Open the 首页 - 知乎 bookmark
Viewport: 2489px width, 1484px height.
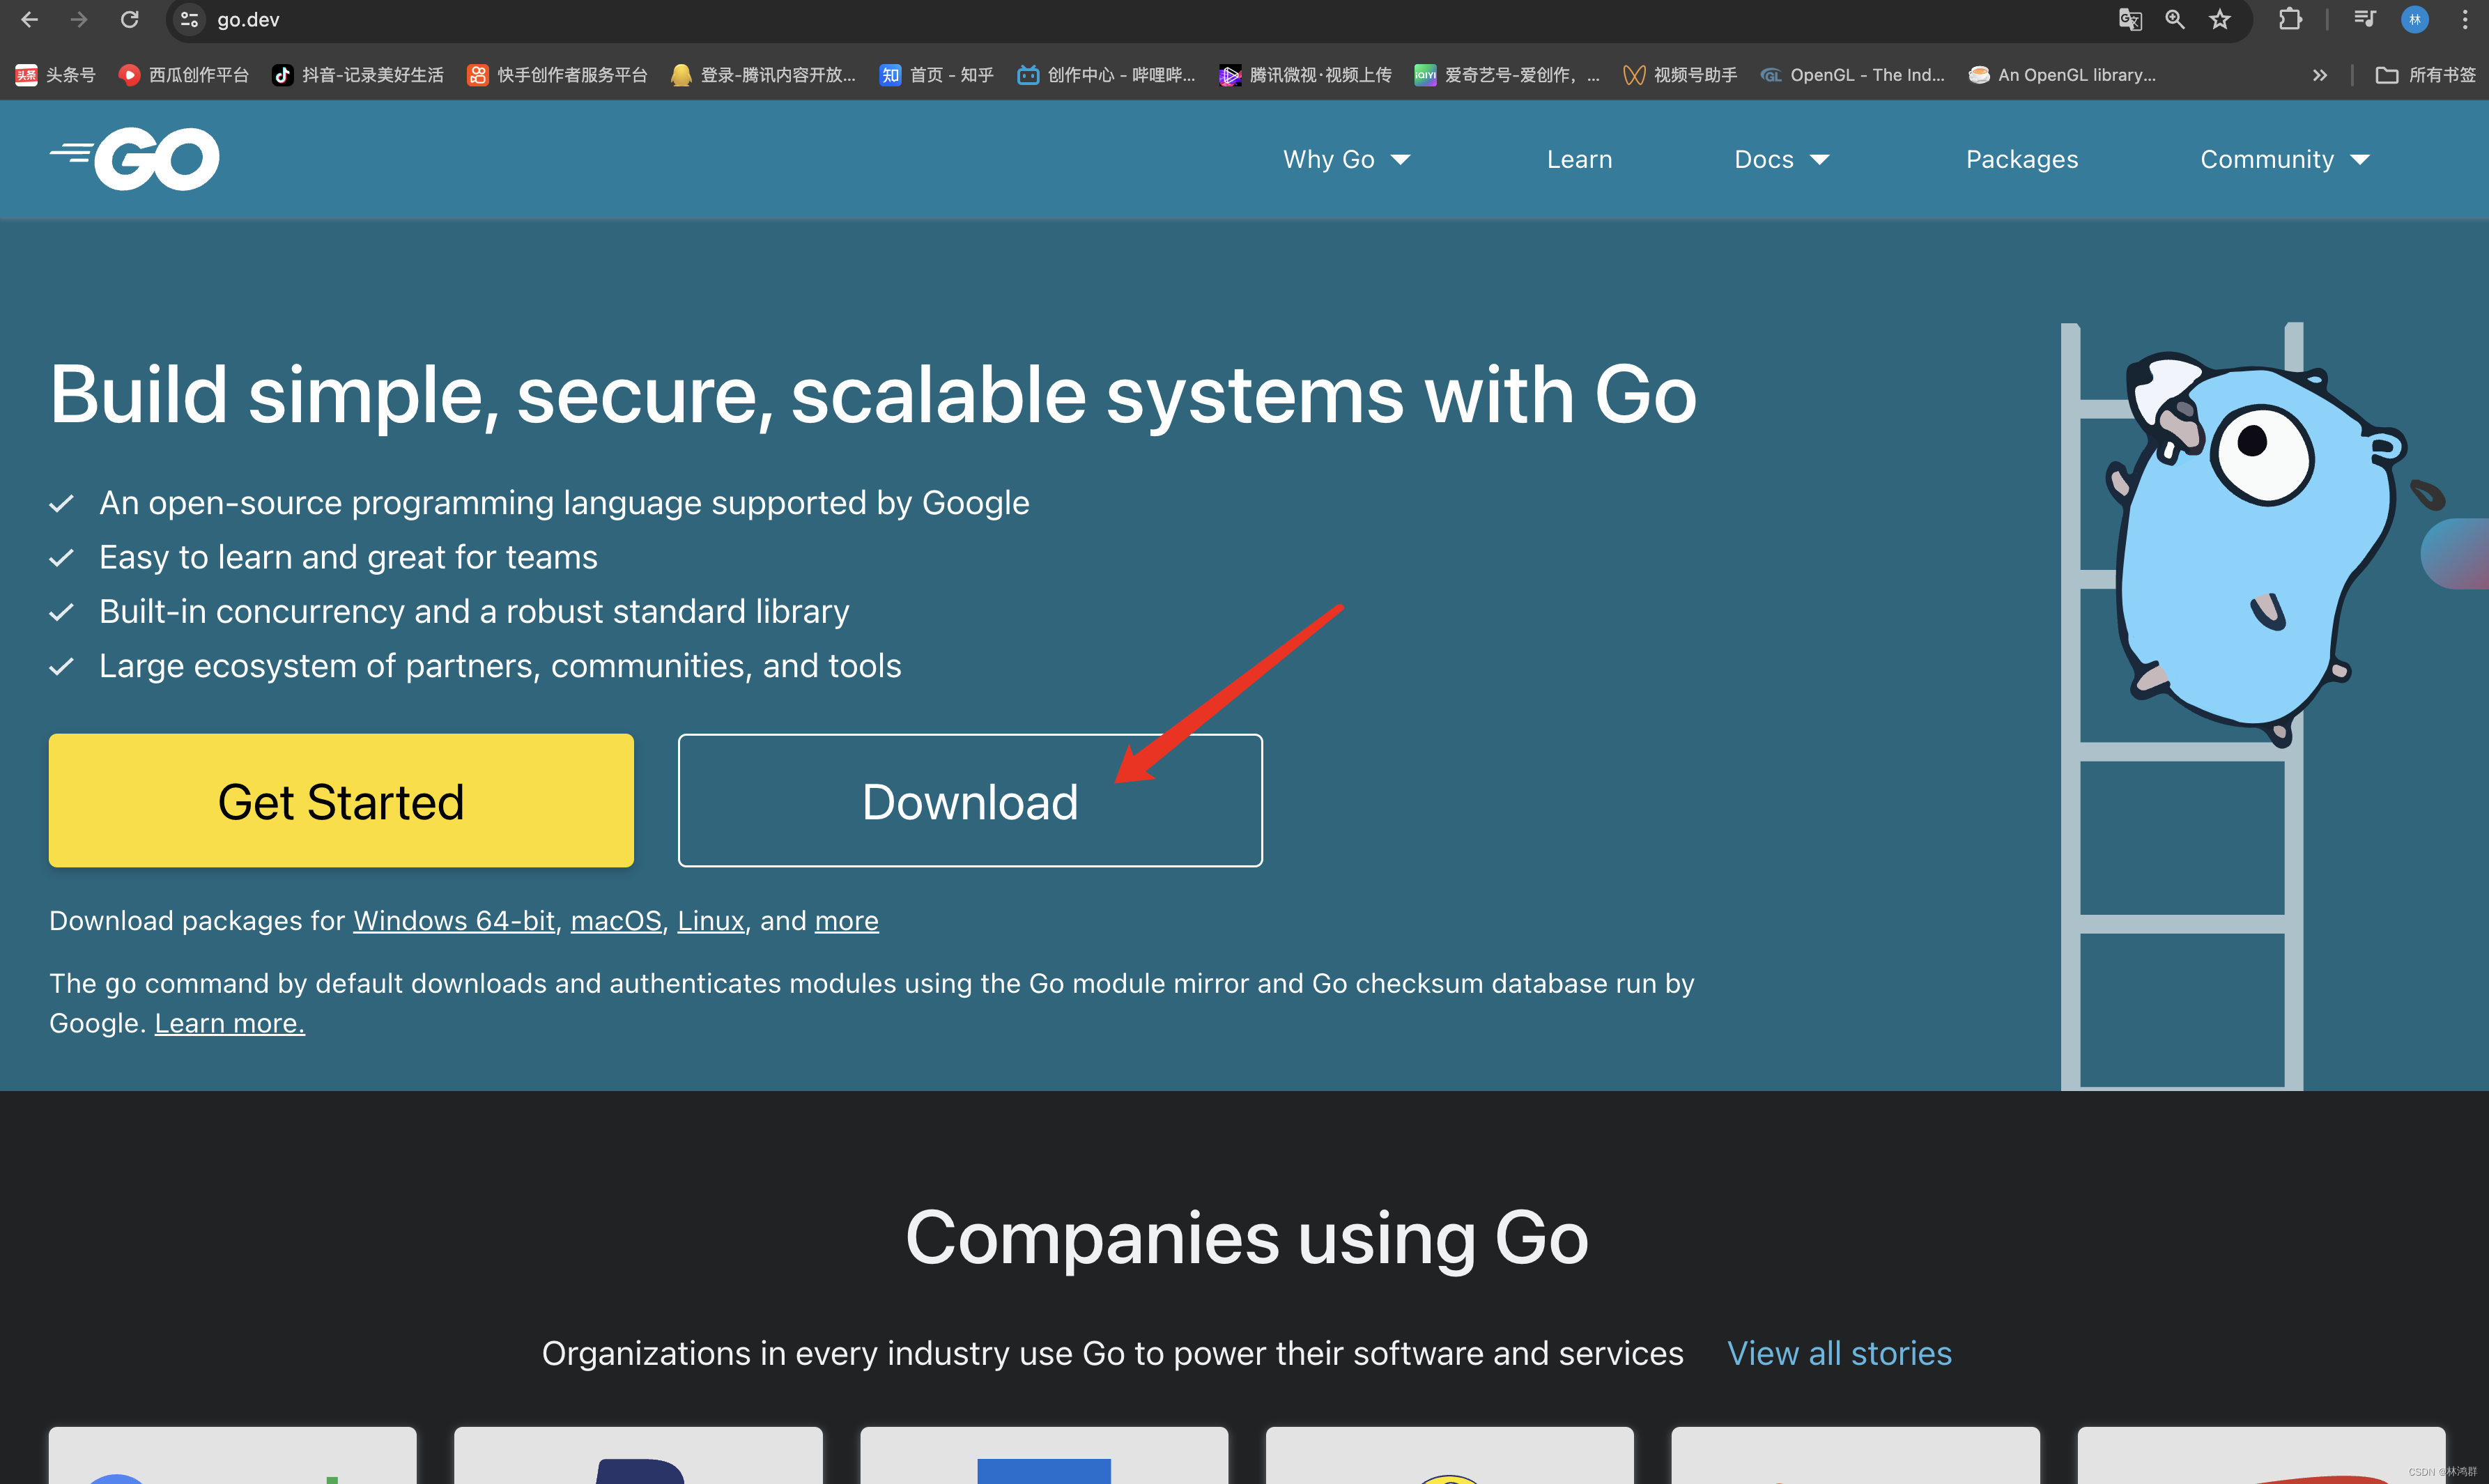[937, 75]
